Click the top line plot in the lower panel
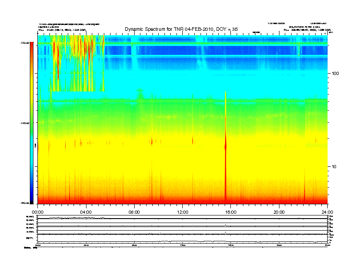Viewport: 353px width, 273px height. (x=182, y=217)
